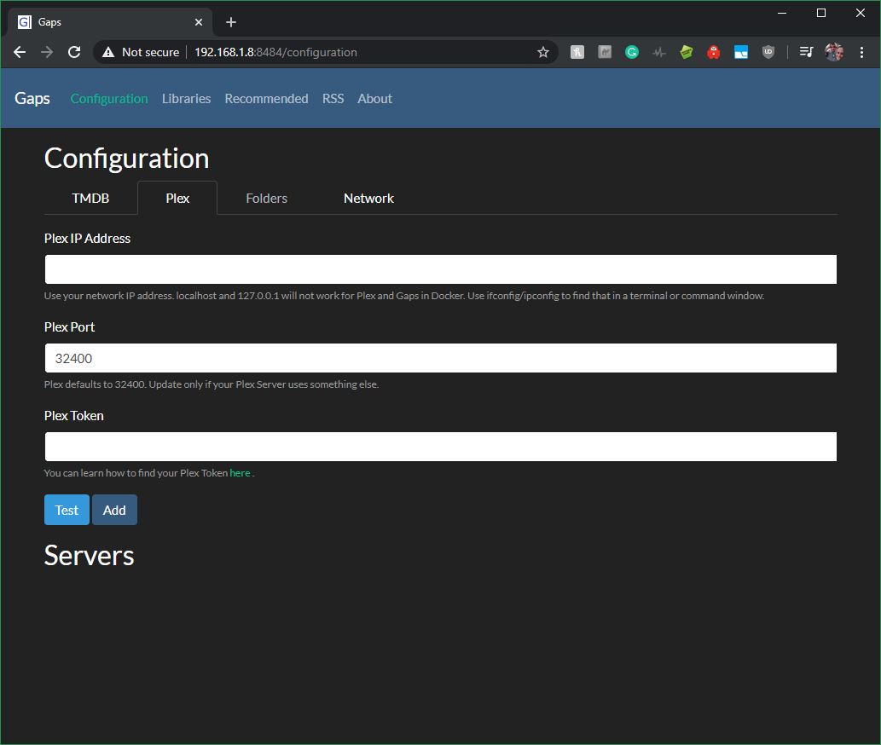Follow the 'here' Plex Token link
This screenshot has width=881, height=745.
[240, 473]
